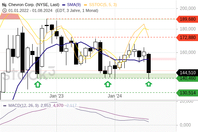The image size is (198, 132).
Task: Click the MACD legend line icon
Action: [5, 106]
